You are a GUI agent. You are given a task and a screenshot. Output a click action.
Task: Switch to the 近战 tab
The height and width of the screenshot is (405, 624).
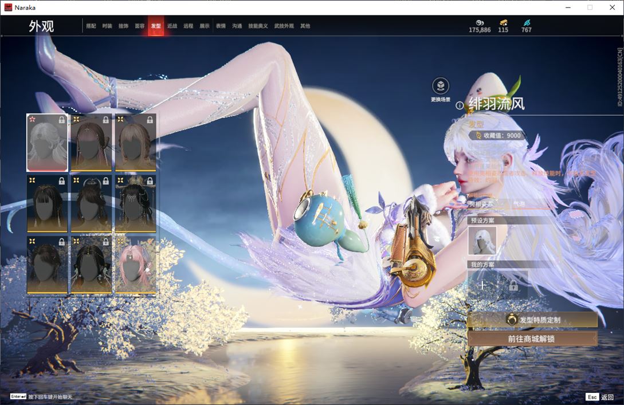pos(172,26)
